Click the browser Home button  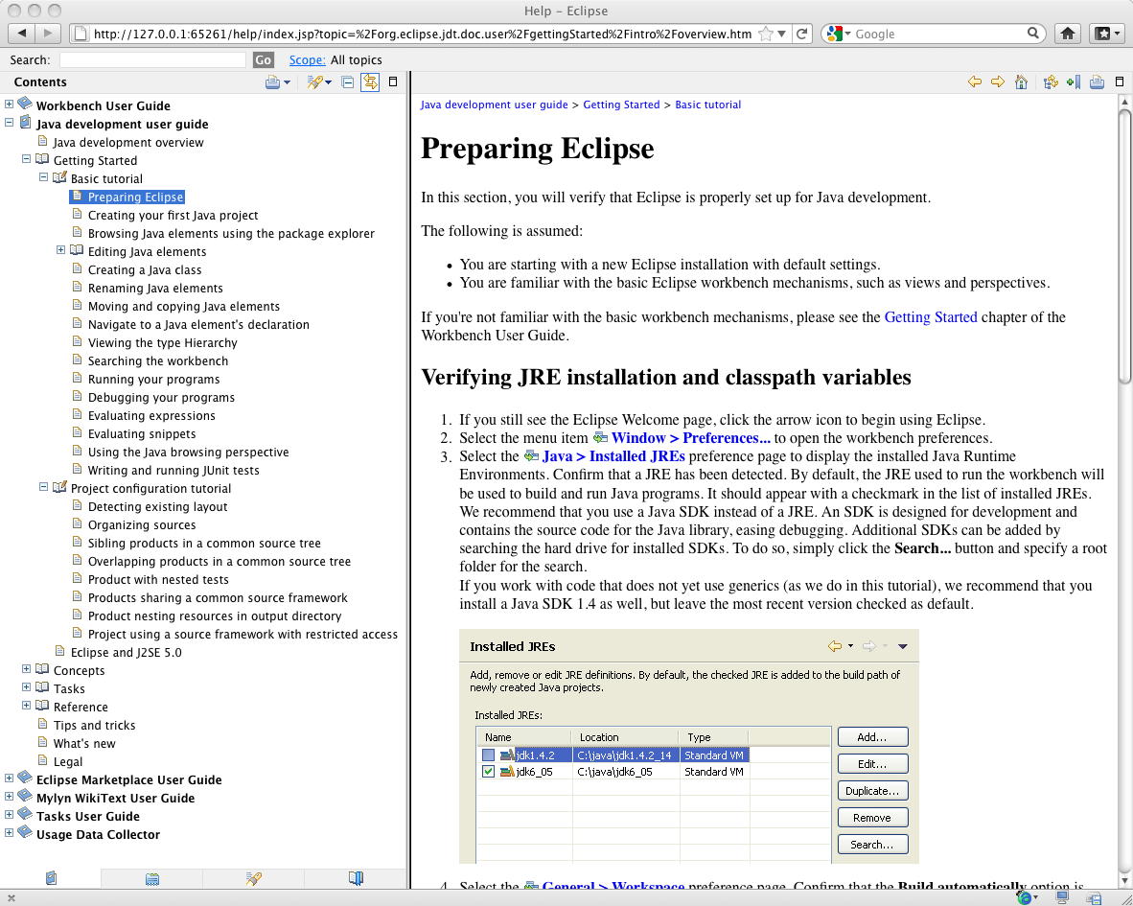click(x=1068, y=34)
